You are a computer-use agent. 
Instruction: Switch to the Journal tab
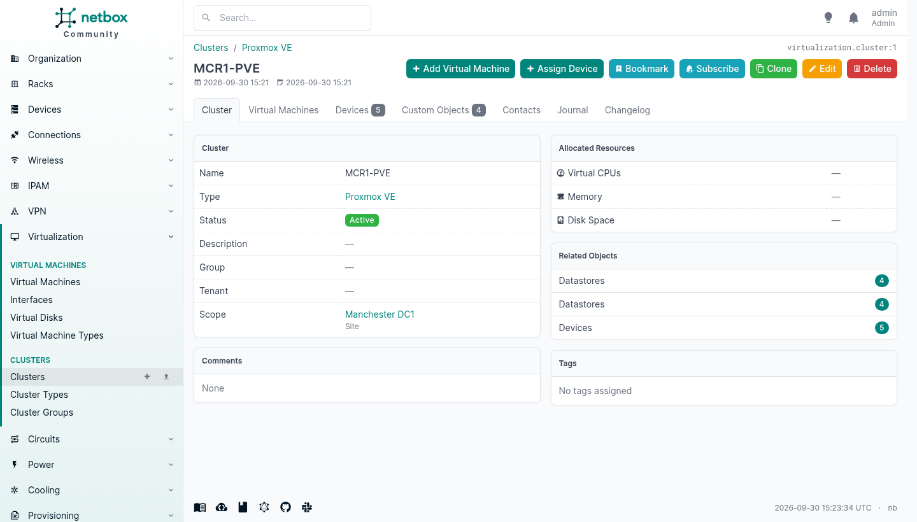coord(572,110)
